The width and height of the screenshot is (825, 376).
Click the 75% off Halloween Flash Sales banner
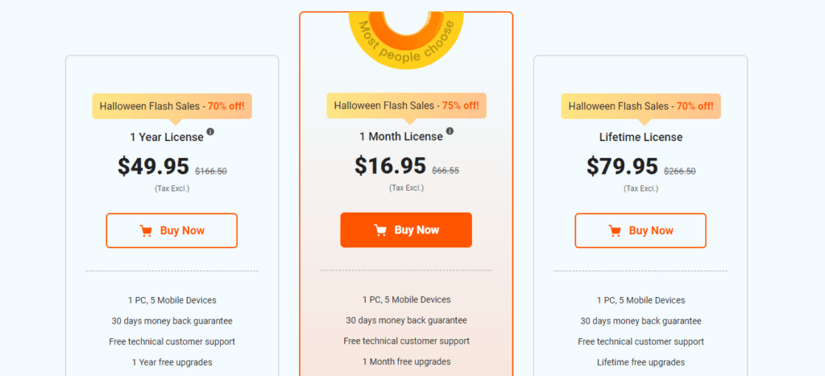point(406,105)
